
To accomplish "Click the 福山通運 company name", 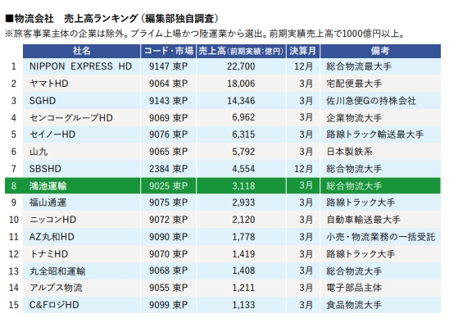I will (48, 202).
